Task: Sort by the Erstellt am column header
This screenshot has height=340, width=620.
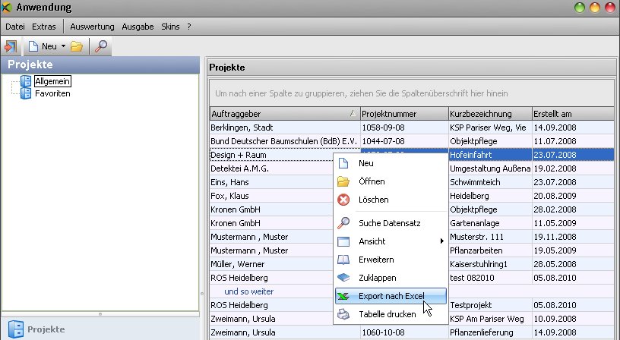Action: (x=573, y=114)
